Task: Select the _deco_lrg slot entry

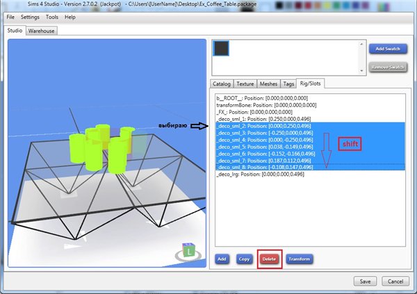Action: click(x=252, y=174)
